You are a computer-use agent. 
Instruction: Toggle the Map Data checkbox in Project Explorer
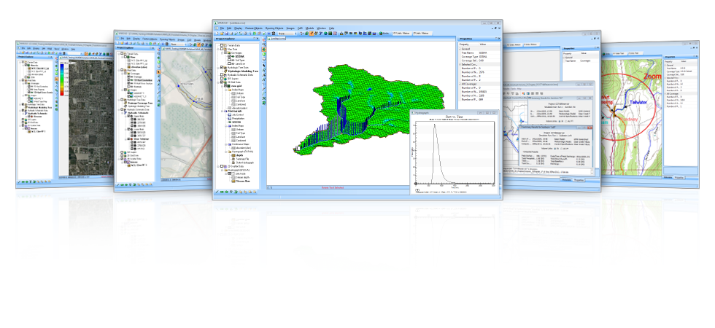pyautogui.click(x=223, y=48)
